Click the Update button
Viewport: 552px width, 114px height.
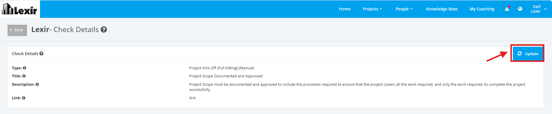(528, 54)
